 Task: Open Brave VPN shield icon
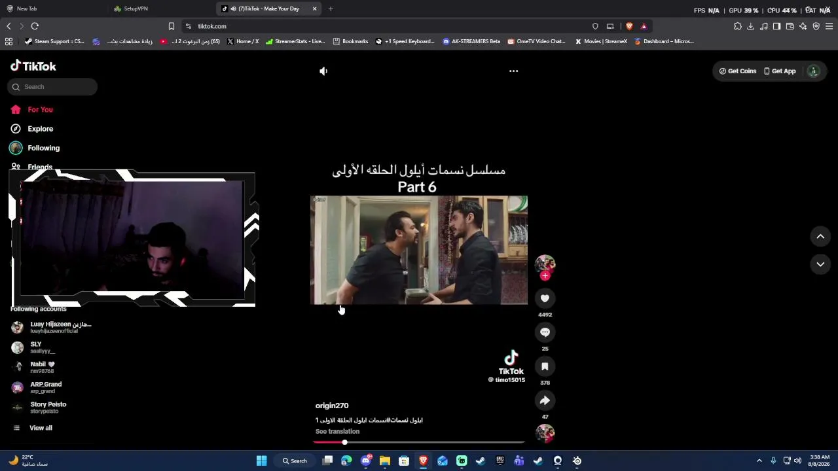tap(816, 26)
